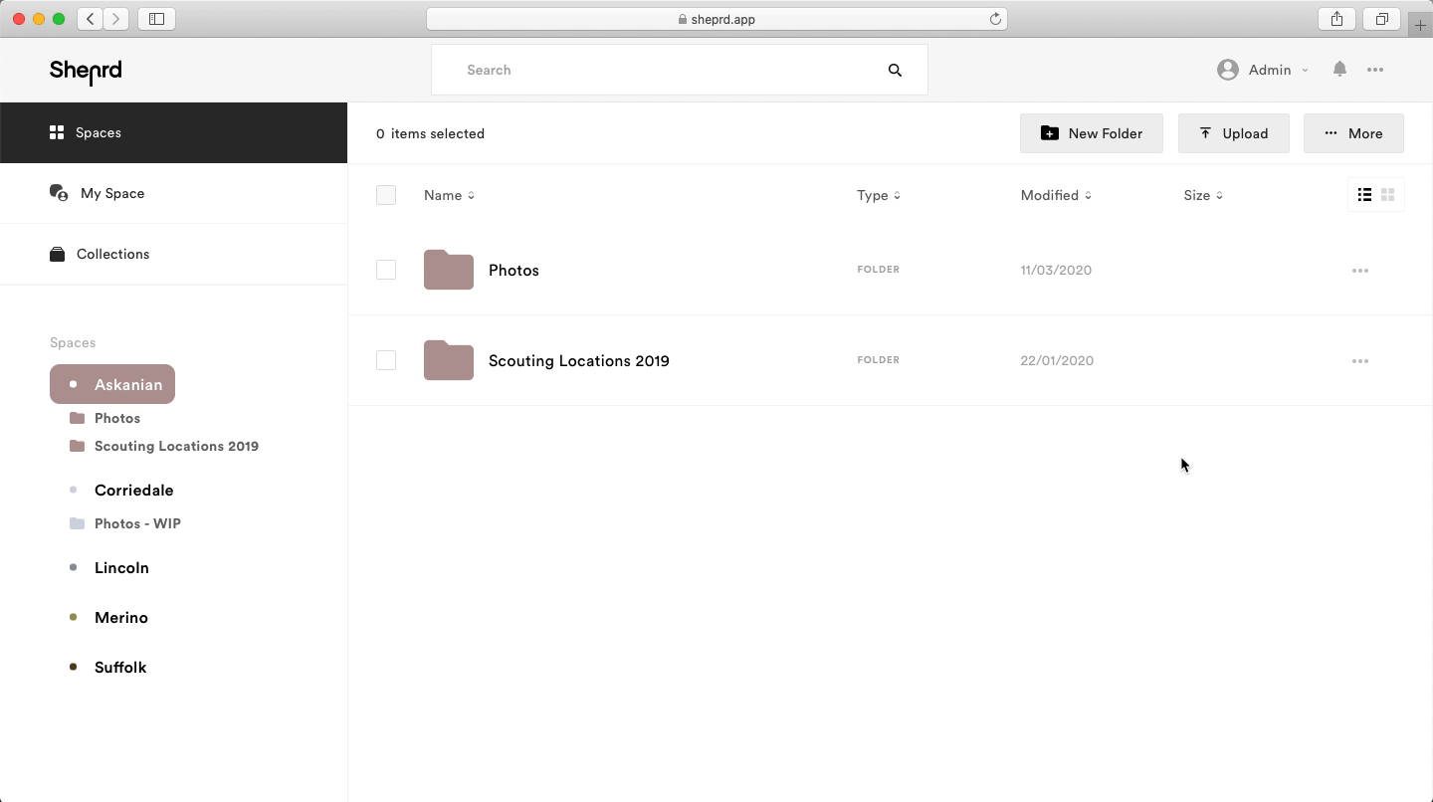
Task: Click the colored dot beside Merino space
Action: point(72,617)
